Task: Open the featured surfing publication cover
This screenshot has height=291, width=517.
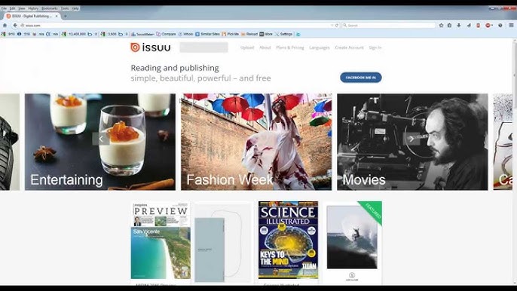Action: pos(352,242)
